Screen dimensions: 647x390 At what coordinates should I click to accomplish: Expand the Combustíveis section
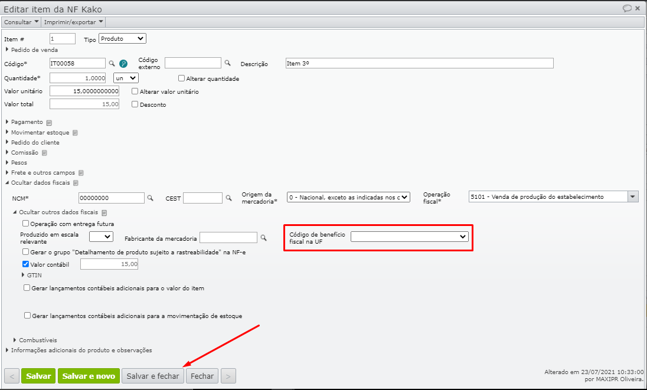[x=35, y=340]
